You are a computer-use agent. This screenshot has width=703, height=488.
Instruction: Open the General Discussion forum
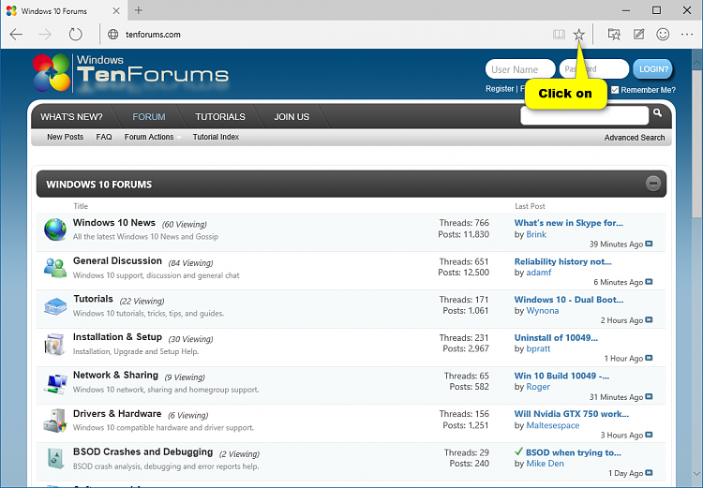coord(117,260)
